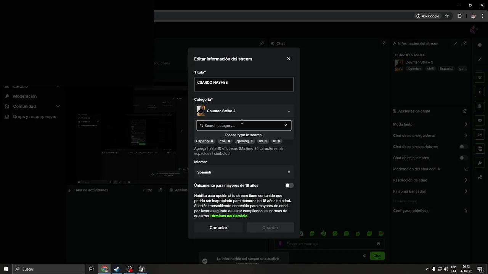Click the wrench icon in right toolbar
Image resolution: width=488 pixels, height=274 pixels.
[x=480, y=163]
